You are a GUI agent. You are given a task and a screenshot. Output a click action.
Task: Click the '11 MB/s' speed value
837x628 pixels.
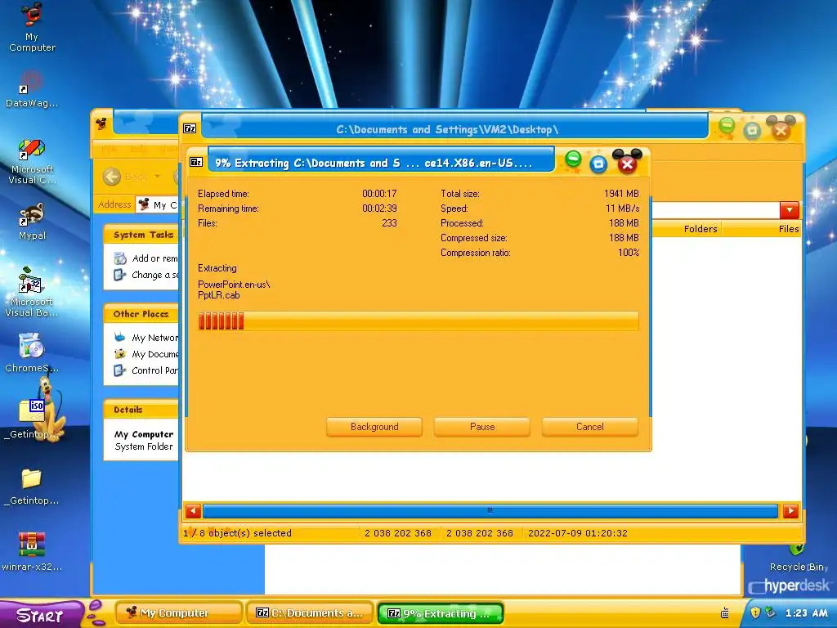click(x=622, y=209)
